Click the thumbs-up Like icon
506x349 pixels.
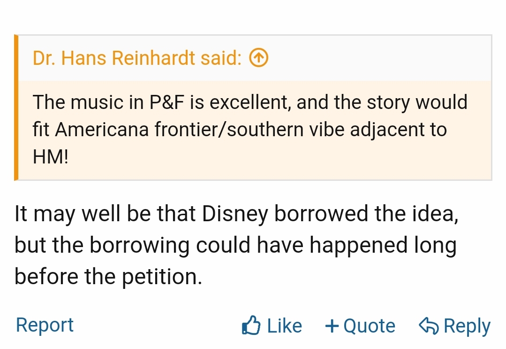(251, 326)
